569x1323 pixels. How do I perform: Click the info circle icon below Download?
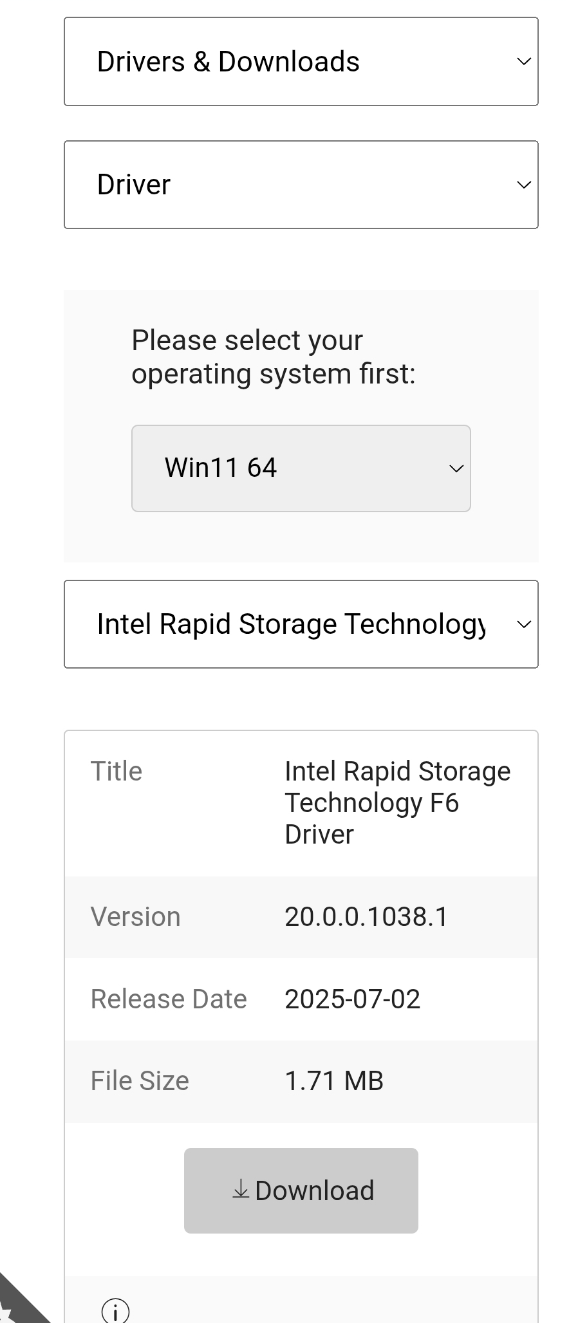[115, 1311]
